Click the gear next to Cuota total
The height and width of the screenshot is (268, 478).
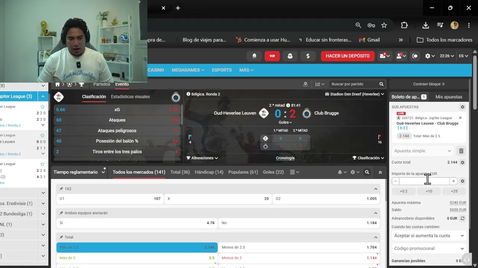tap(462, 162)
